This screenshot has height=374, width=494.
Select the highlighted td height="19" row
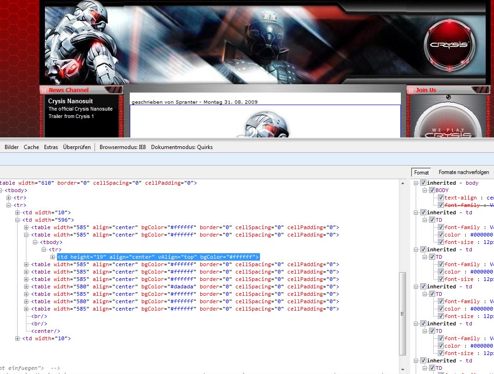click(x=158, y=257)
